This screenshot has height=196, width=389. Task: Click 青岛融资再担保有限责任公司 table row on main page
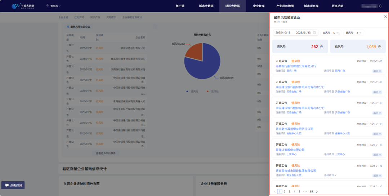(105, 101)
